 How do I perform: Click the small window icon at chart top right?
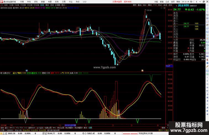(164, 8)
